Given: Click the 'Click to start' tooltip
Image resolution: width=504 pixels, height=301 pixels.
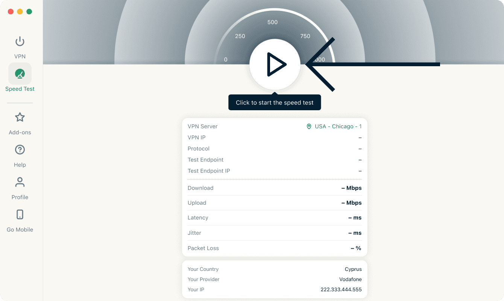Looking at the screenshot, I should (x=275, y=103).
